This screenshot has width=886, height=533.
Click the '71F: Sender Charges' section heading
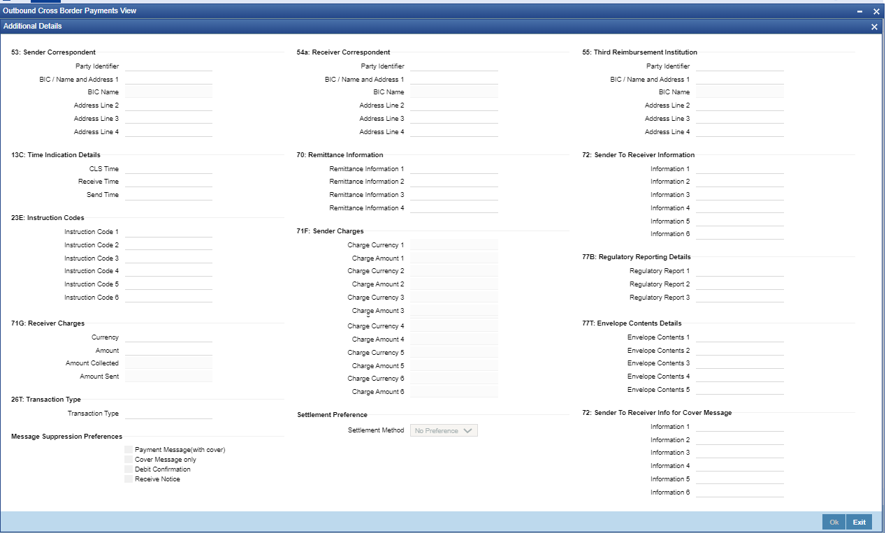click(x=330, y=231)
